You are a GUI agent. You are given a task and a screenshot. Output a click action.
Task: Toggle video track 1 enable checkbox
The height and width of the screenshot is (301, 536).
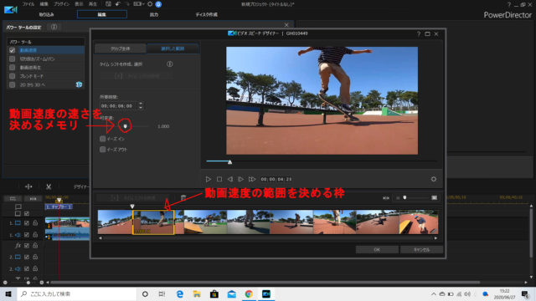tap(27, 223)
